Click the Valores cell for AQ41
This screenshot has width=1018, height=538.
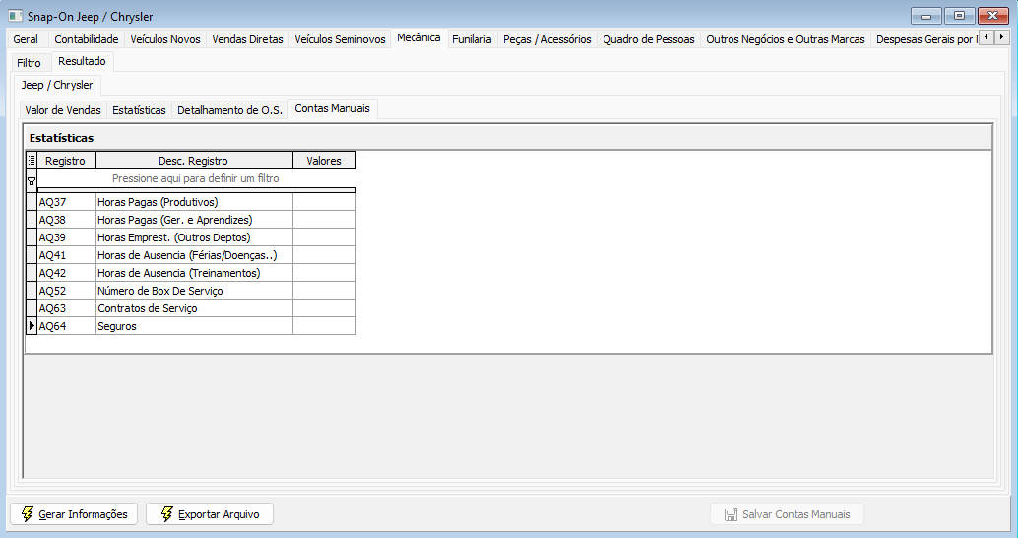coord(324,255)
